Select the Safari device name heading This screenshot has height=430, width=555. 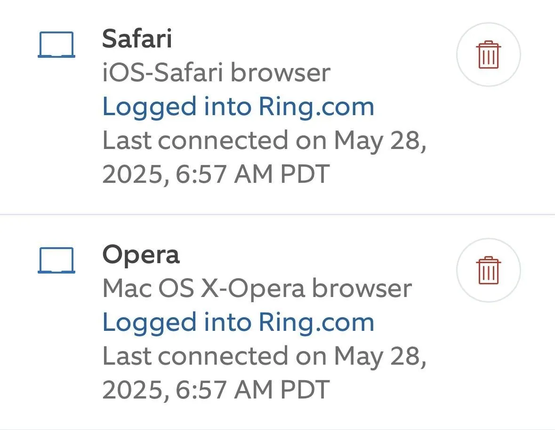[x=137, y=39]
